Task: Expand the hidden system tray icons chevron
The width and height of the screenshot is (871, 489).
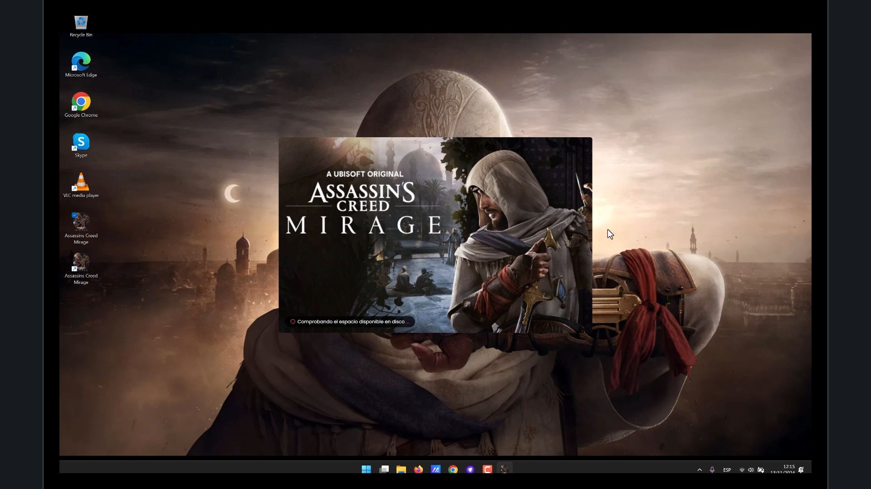Action: (x=700, y=470)
